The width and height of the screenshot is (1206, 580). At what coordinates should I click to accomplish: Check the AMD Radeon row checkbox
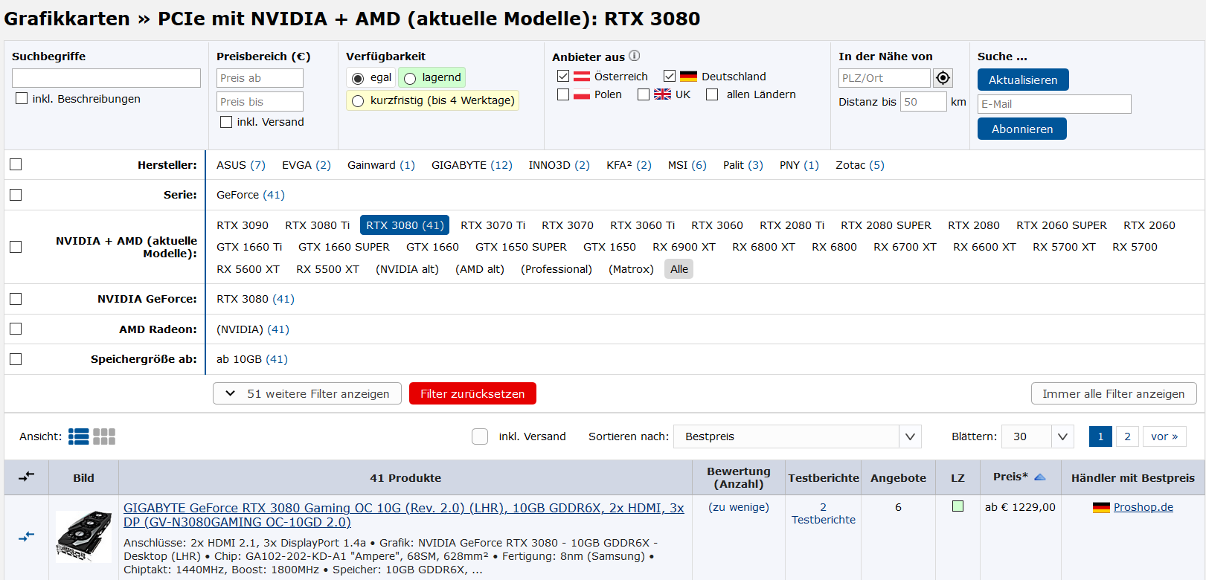pos(16,329)
